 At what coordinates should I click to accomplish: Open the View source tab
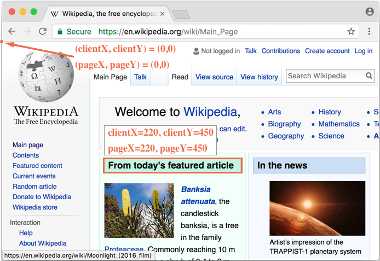[214, 77]
